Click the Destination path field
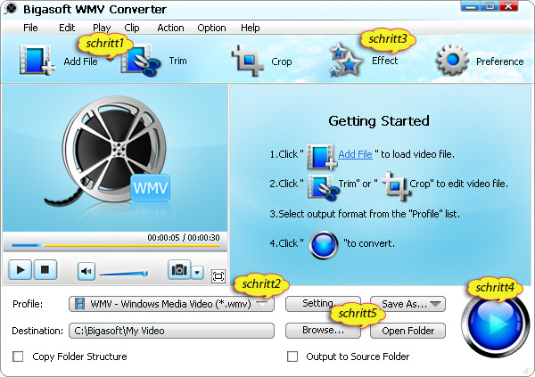The image size is (535, 377). 171,331
